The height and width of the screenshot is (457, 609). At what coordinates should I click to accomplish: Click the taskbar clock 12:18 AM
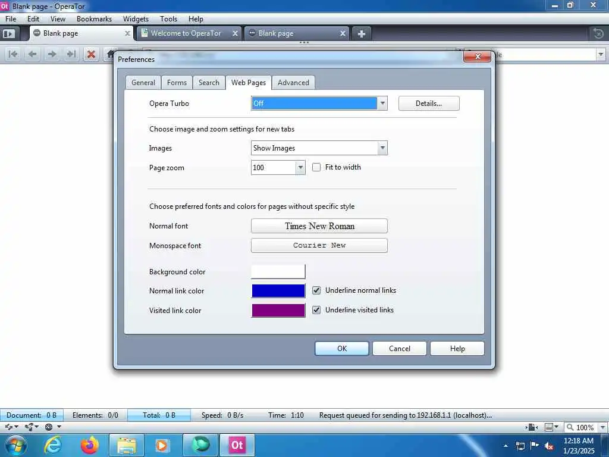click(578, 441)
